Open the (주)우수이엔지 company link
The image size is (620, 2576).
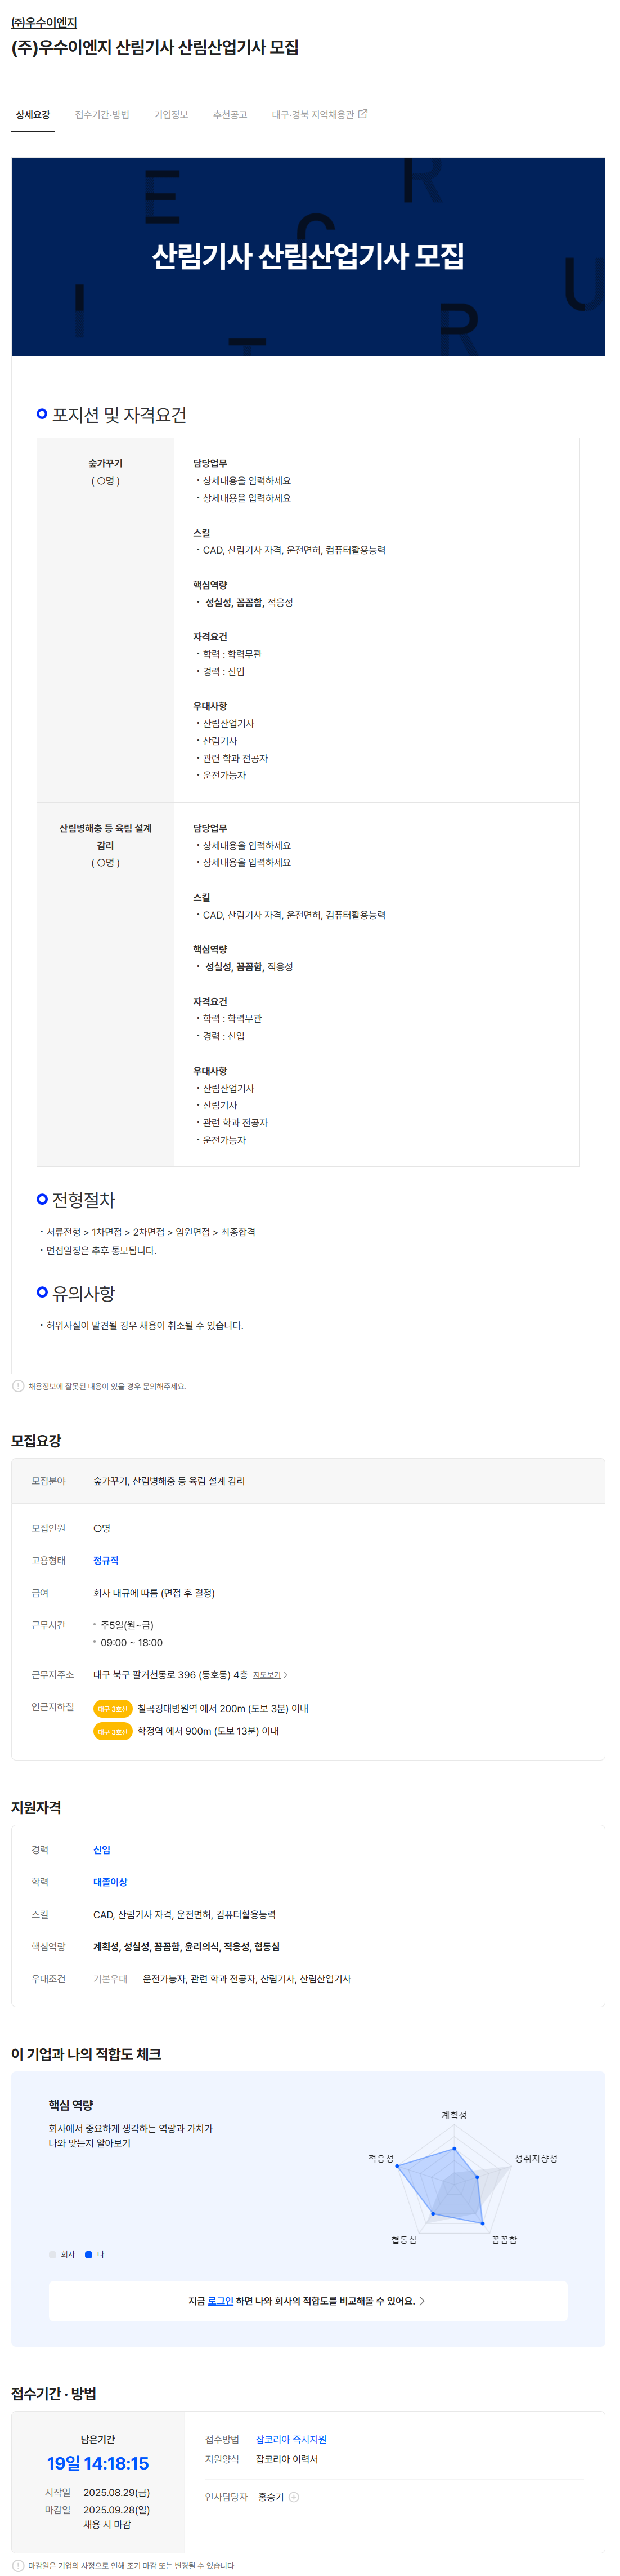[44, 22]
